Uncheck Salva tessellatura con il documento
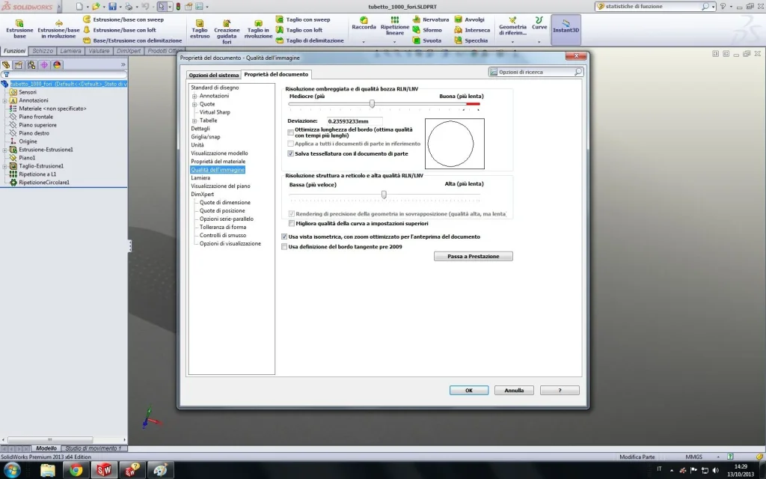Screen dimensions: 766x479 click(x=291, y=153)
